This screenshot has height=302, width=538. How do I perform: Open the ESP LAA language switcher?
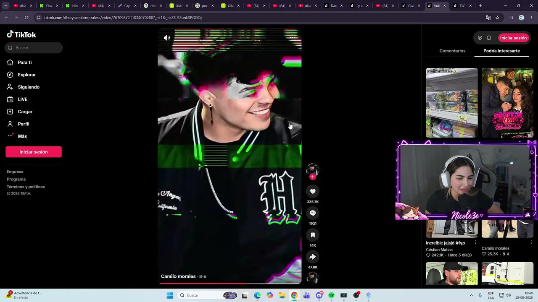[491, 295]
